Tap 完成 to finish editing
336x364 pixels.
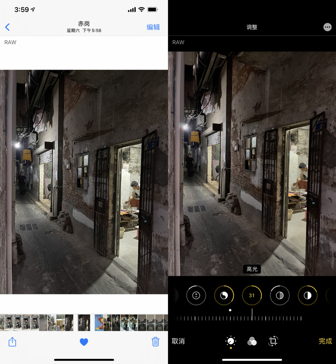click(x=325, y=342)
